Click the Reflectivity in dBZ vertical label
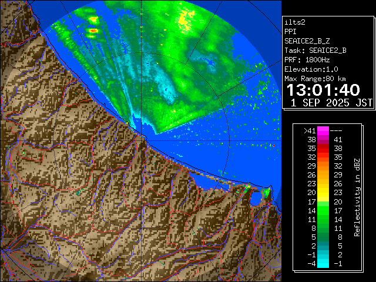 click(x=357, y=197)
